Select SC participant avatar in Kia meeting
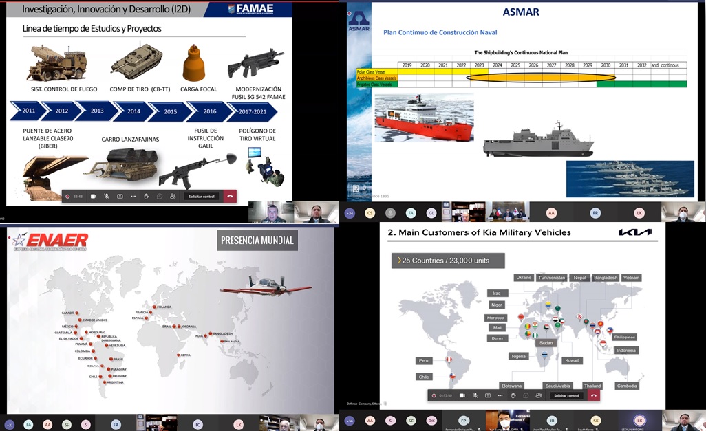This screenshot has width=706, height=431. pos(411,421)
